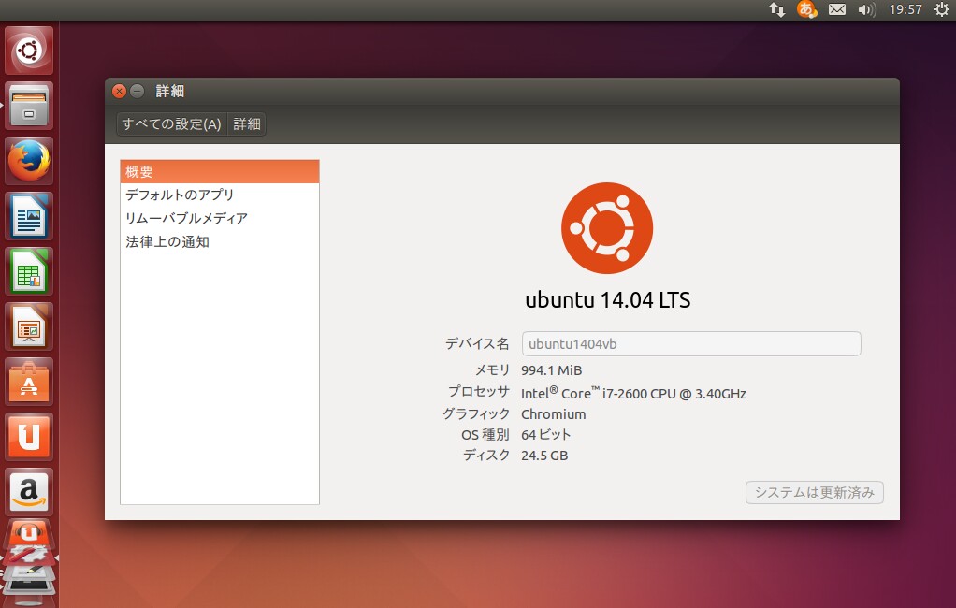956x608 pixels.
Task: Open the Japanese input method indicator
Action: coord(806,9)
